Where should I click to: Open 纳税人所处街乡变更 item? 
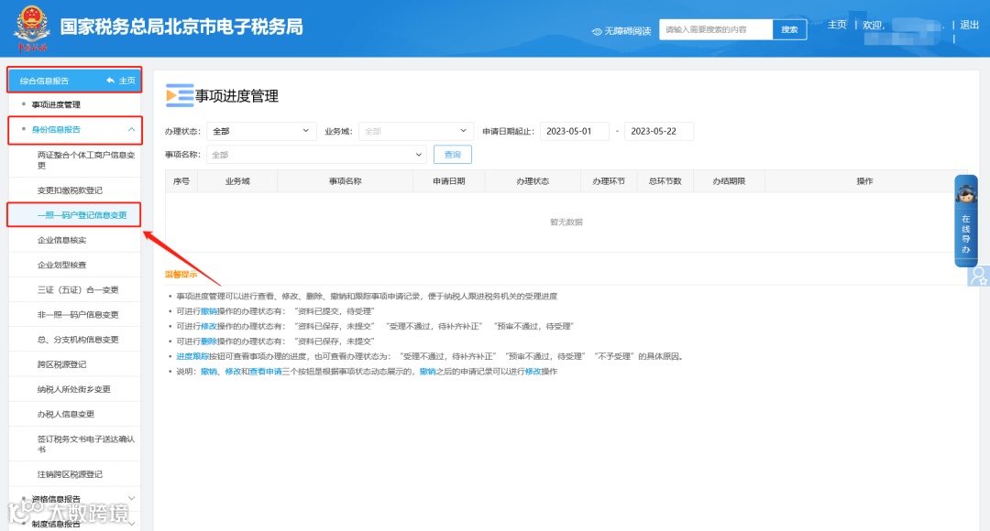click(x=74, y=389)
